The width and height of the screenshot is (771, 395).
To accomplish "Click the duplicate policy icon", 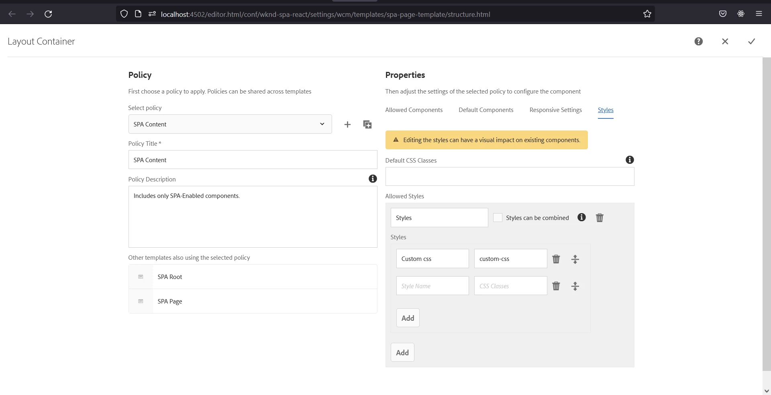I will click(367, 124).
